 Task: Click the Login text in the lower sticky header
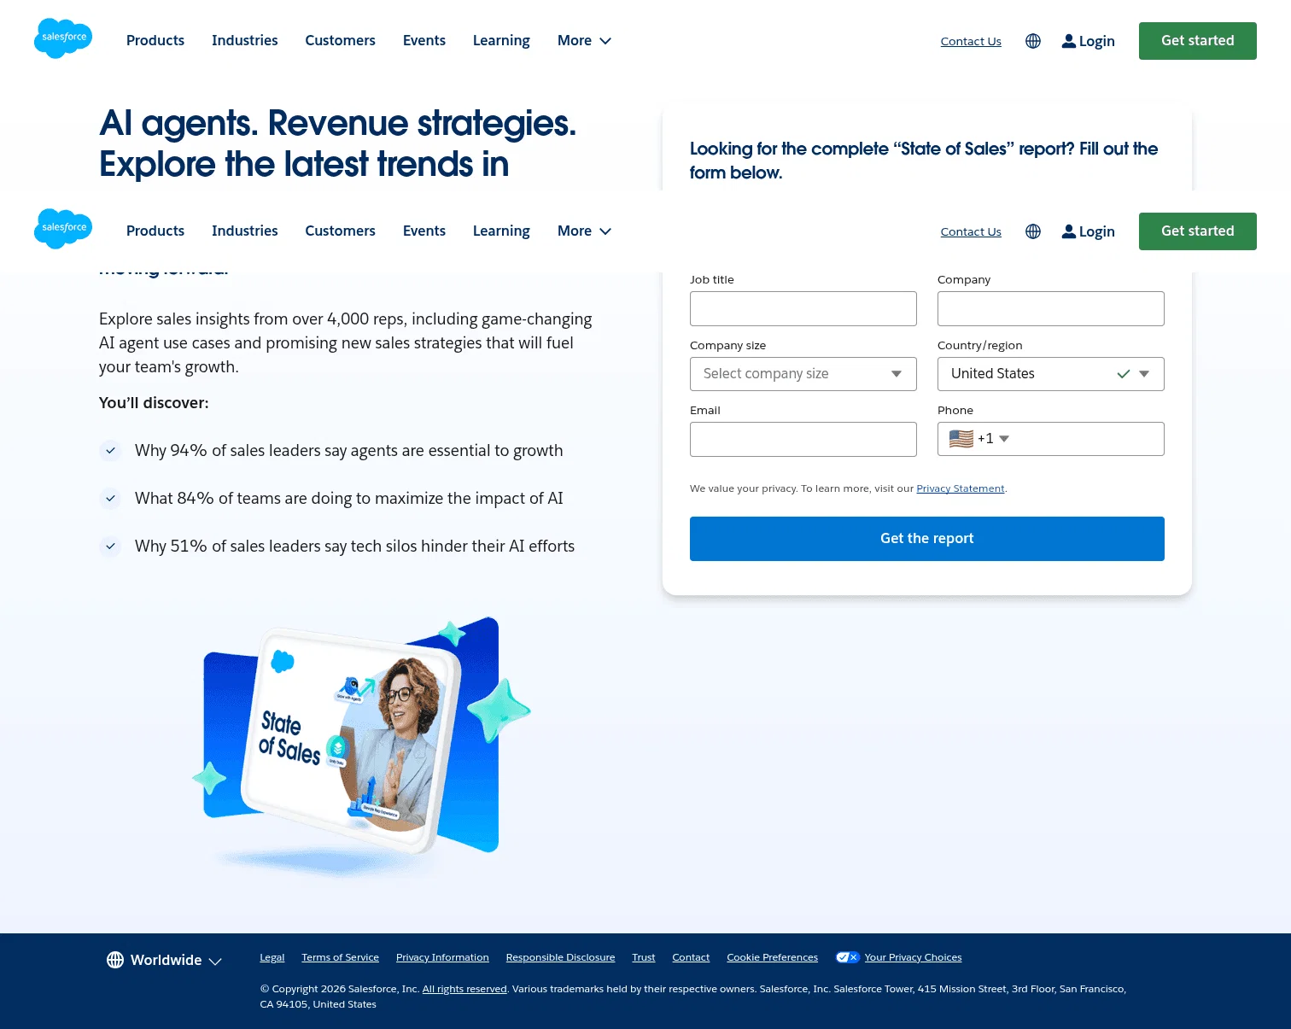pyautogui.click(x=1097, y=231)
